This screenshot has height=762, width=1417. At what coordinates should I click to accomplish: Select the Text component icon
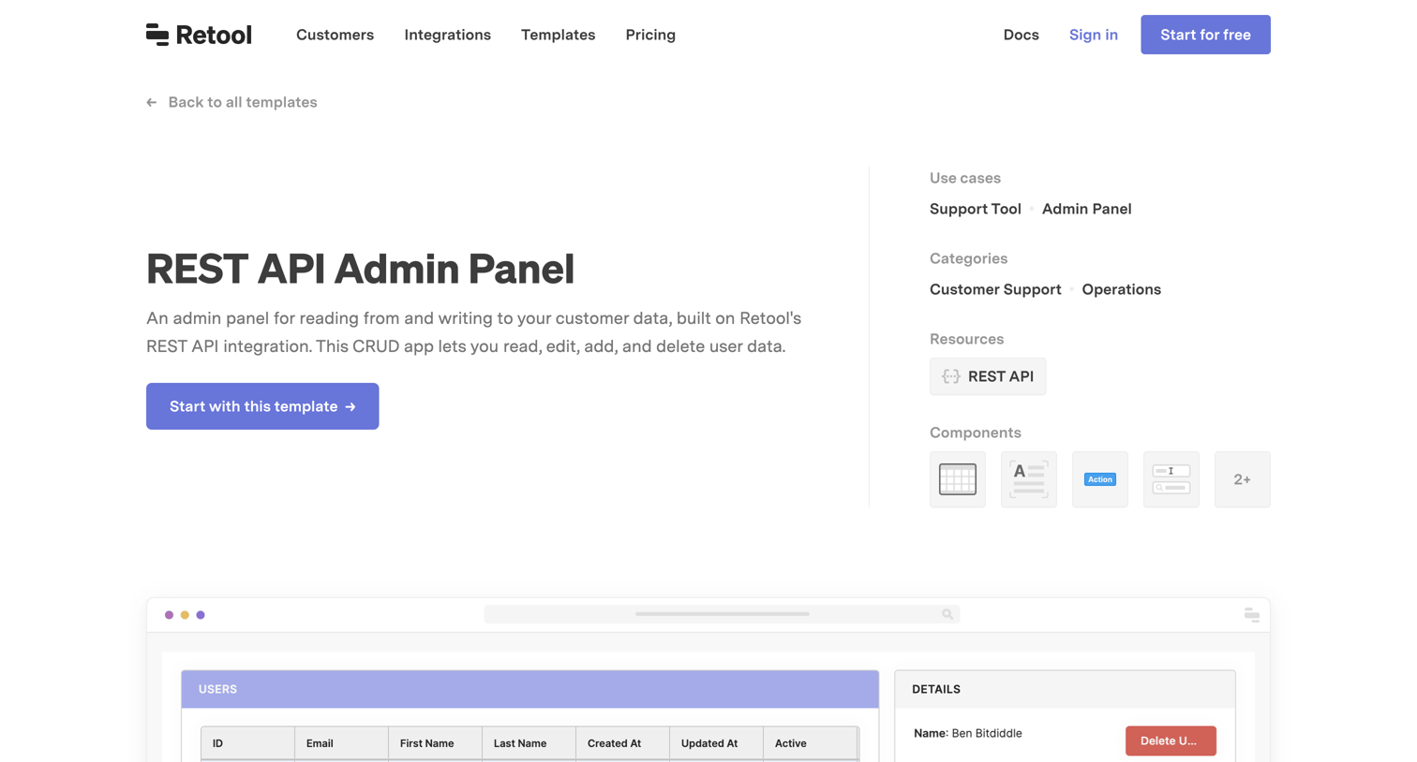[x=1029, y=479]
